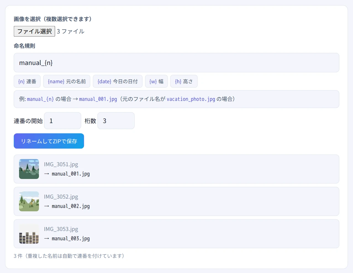The height and width of the screenshot is (273, 353).
Task: Insert the {n} 連番 token chip
Action: point(27,81)
